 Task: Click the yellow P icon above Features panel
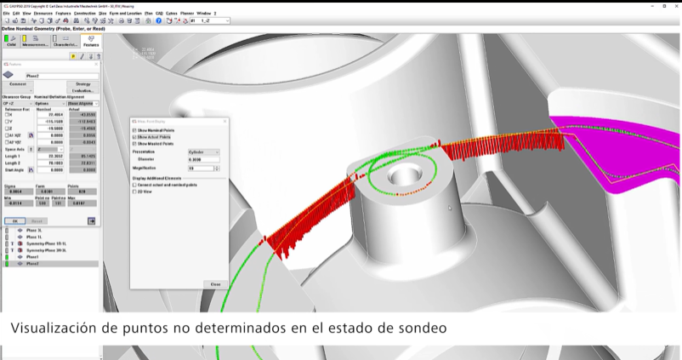click(x=72, y=55)
